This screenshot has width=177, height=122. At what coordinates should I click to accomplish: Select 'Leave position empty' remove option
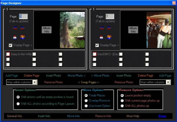(122, 95)
